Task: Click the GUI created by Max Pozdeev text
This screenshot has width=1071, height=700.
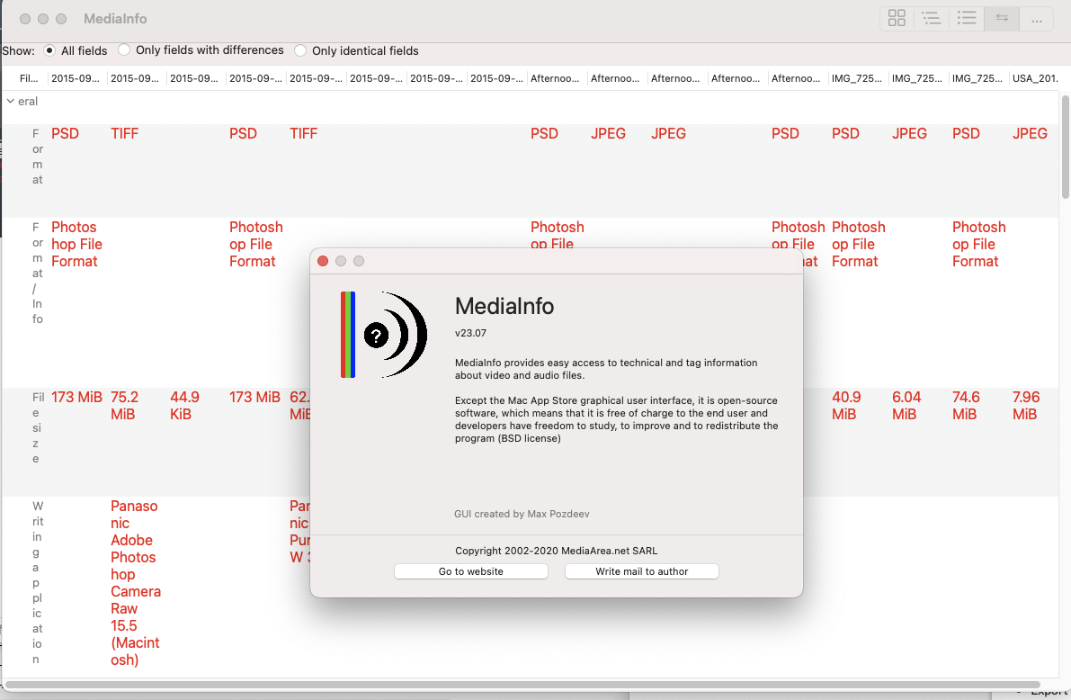Action: click(x=522, y=514)
